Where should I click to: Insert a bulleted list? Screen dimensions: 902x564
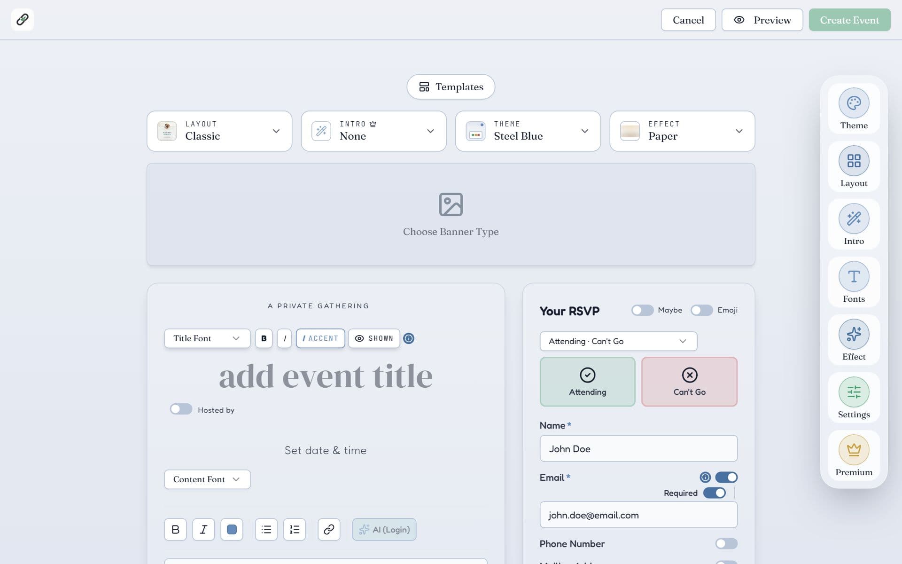pyautogui.click(x=266, y=530)
